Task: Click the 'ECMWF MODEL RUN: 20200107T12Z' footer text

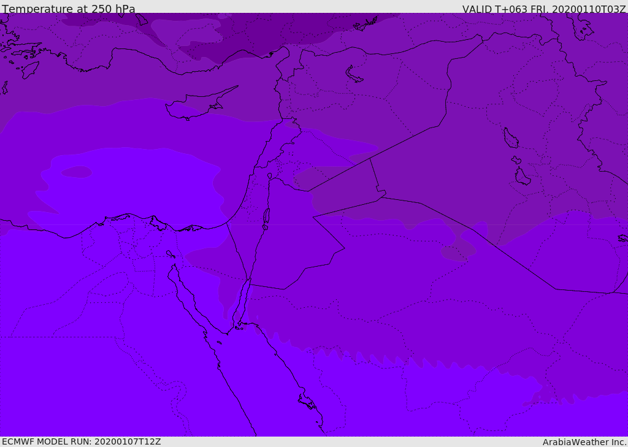Action: click(x=82, y=441)
